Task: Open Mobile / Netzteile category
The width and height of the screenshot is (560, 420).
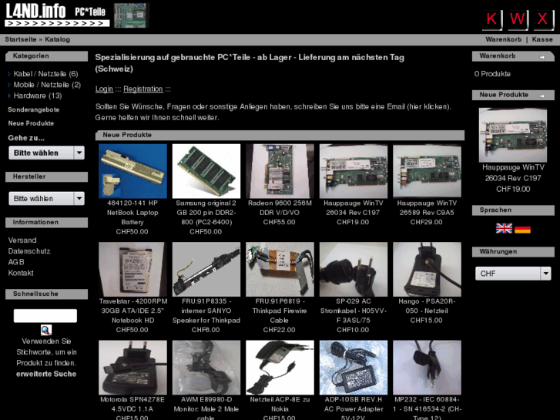Action: tap(47, 85)
